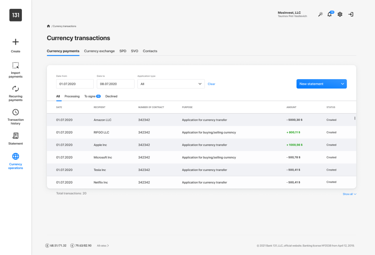The width and height of the screenshot is (375, 255).
Task: Open the Transaction history clock icon
Action: tap(15, 112)
